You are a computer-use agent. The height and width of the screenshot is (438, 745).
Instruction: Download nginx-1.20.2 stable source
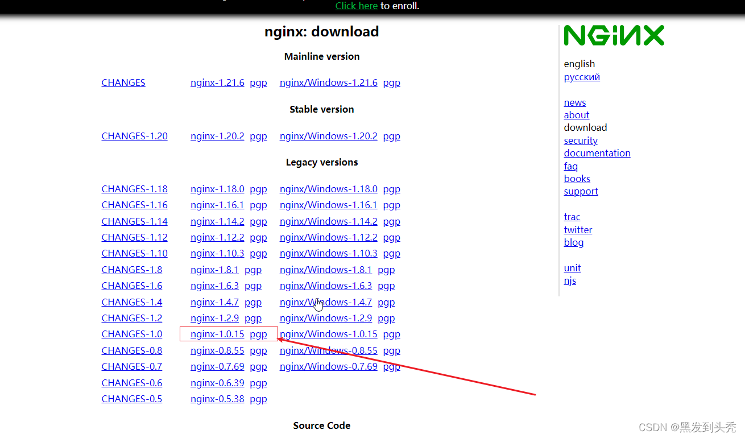coord(217,136)
